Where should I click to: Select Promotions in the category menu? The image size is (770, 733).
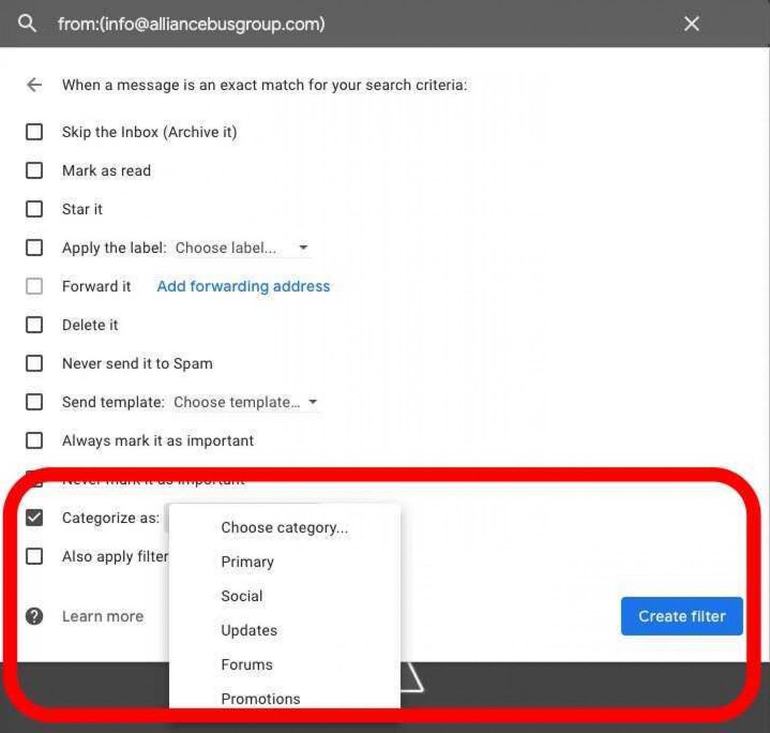coord(260,698)
